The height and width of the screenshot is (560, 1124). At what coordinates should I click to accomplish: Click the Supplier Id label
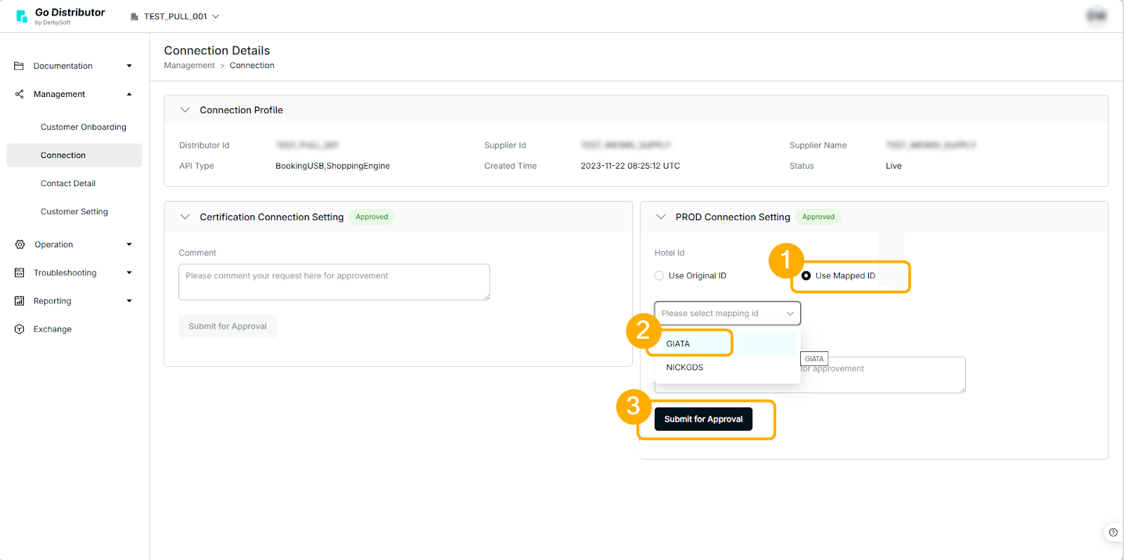coord(505,145)
